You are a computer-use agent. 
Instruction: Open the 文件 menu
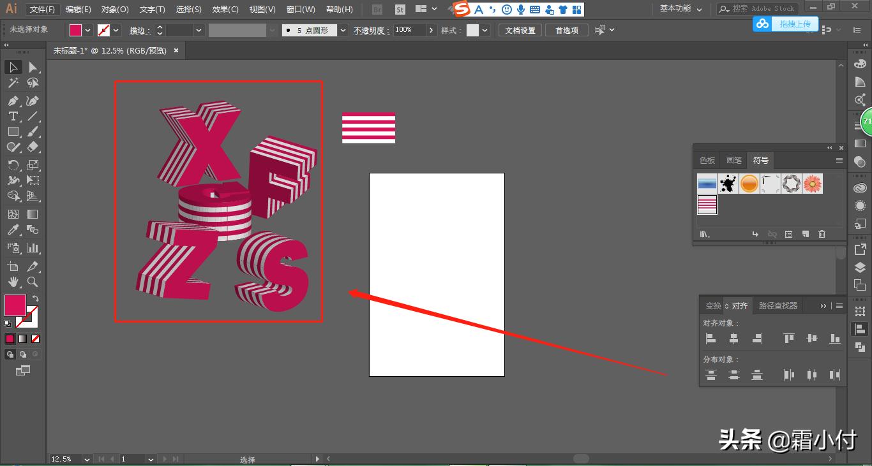(41, 9)
